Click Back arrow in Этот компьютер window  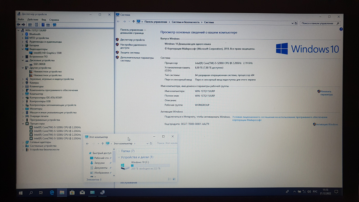87,144
